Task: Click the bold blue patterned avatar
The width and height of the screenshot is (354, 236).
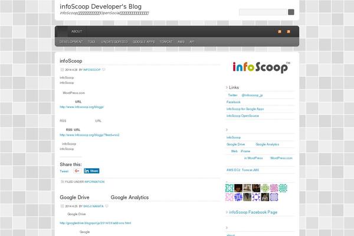Action: (x=238, y=197)
